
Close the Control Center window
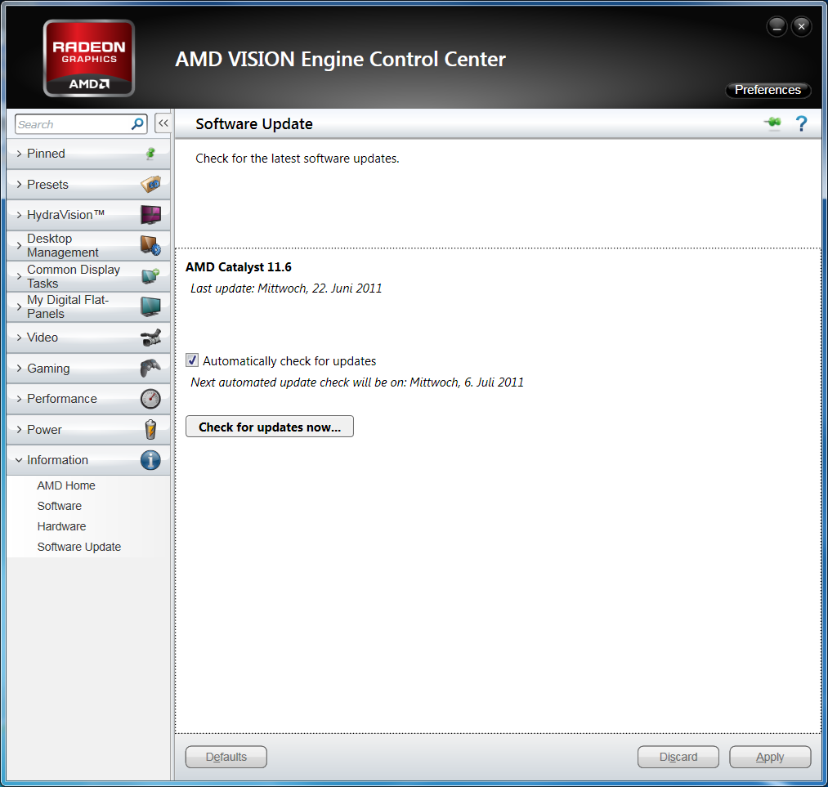tap(802, 26)
